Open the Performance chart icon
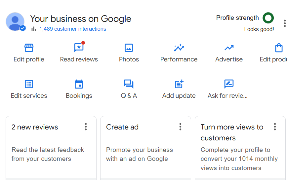The image size is (287, 180). point(179,48)
